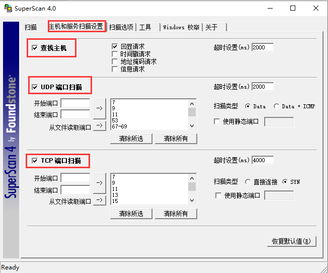Add TCP port range with arrow button
328x273 pixels.
(x=100, y=183)
